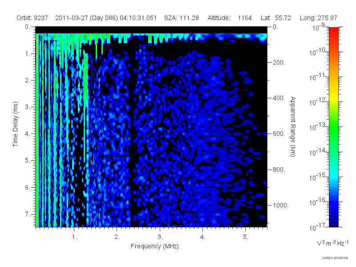Click the altitude value '1164'

coord(244,18)
